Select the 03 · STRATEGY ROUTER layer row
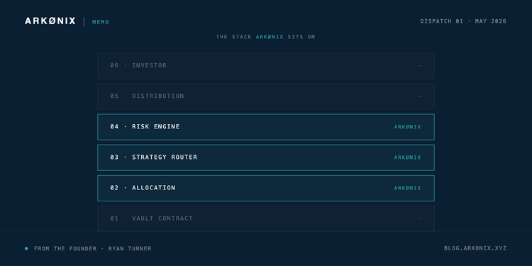 tap(266, 157)
